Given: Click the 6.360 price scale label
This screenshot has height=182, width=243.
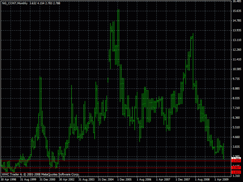Looking at the screenshot, I should [237, 118].
